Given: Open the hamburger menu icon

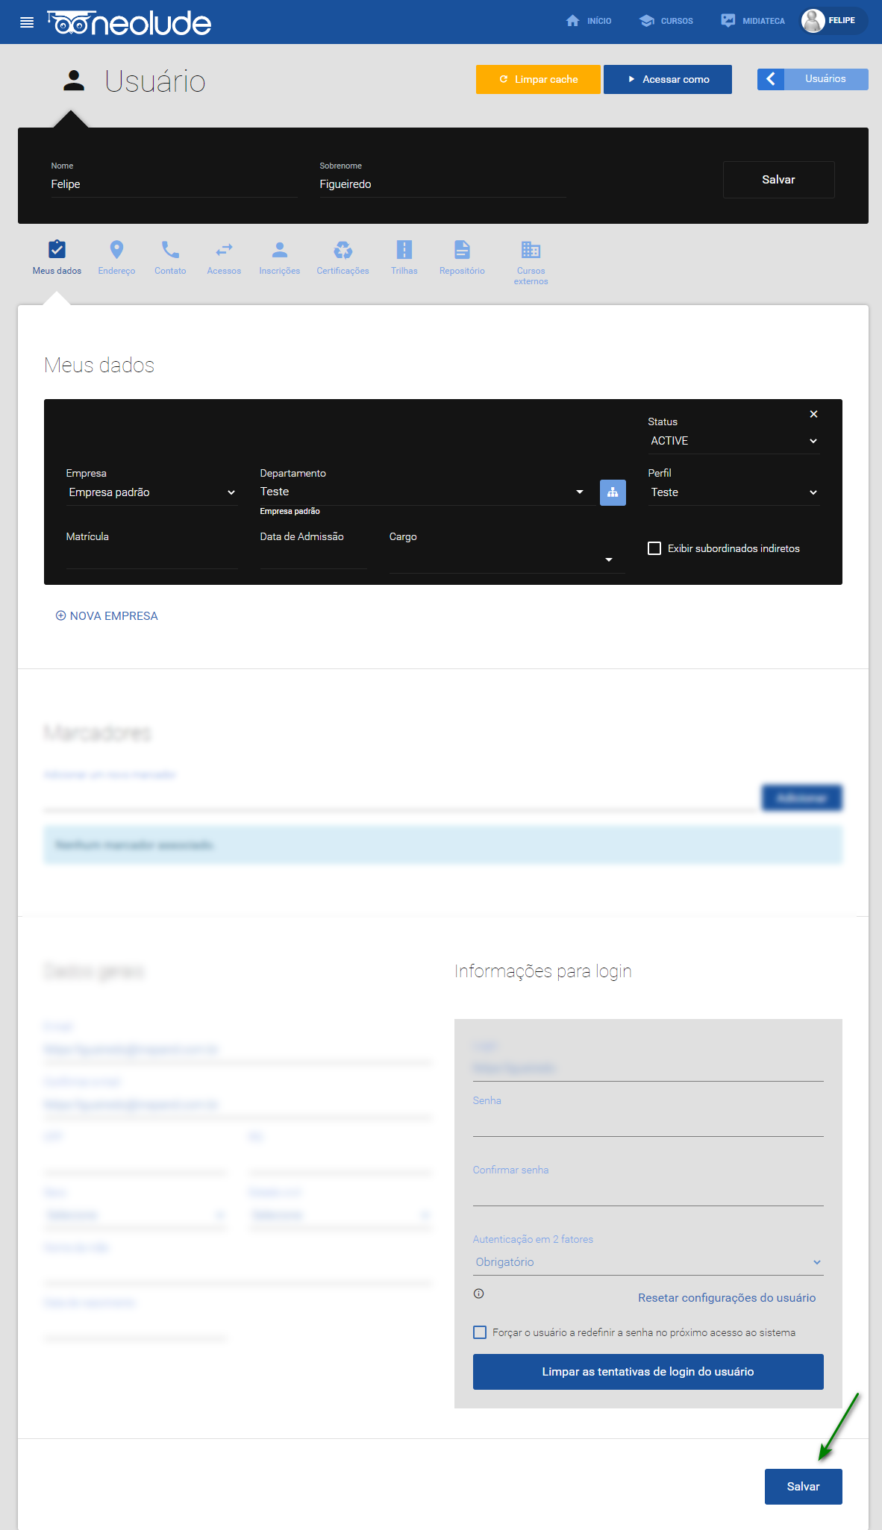Looking at the screenshot, I should (27, 22).
